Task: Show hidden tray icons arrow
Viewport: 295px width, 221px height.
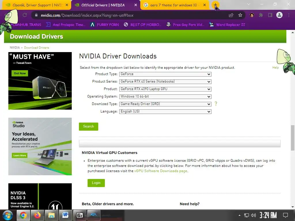Action: 239,215
